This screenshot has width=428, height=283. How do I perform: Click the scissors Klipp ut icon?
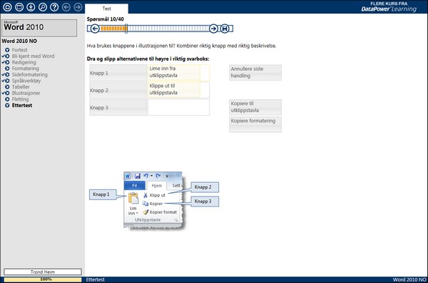pos(146,195)
